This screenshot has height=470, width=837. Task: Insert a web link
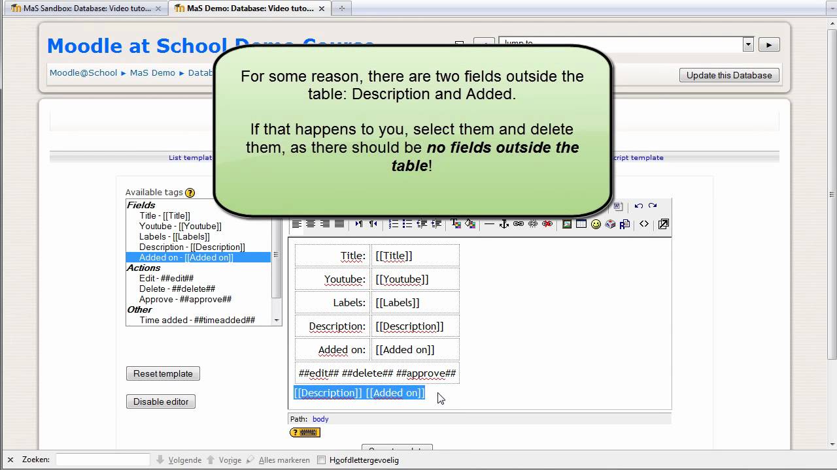tap(519, 224)
